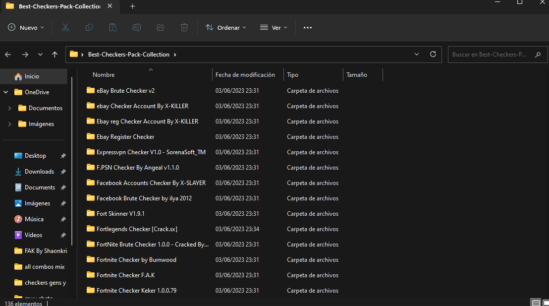Select the Fort Skinner V1.9.1 folder
549x306 pixels.
pos(120,214)
